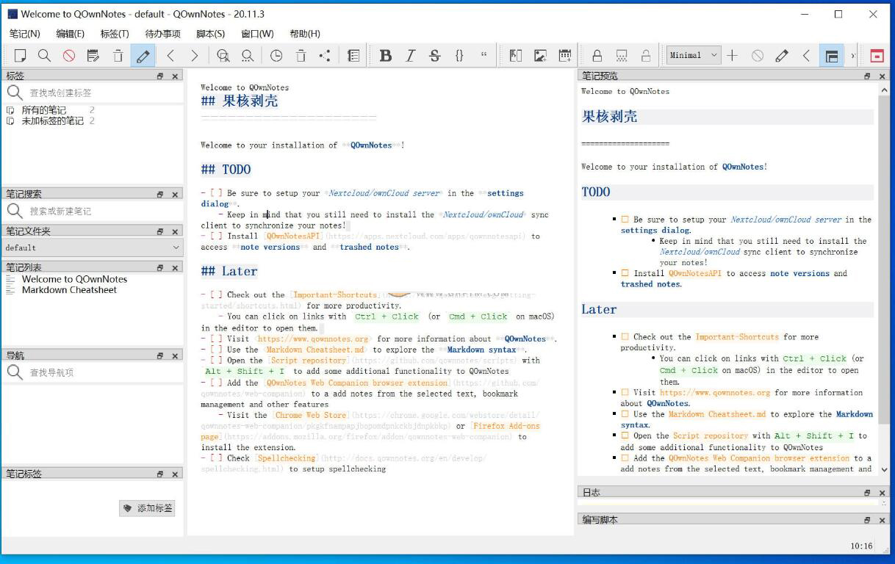
Task: Open note version history clock icon
Action: coord(276,56)
